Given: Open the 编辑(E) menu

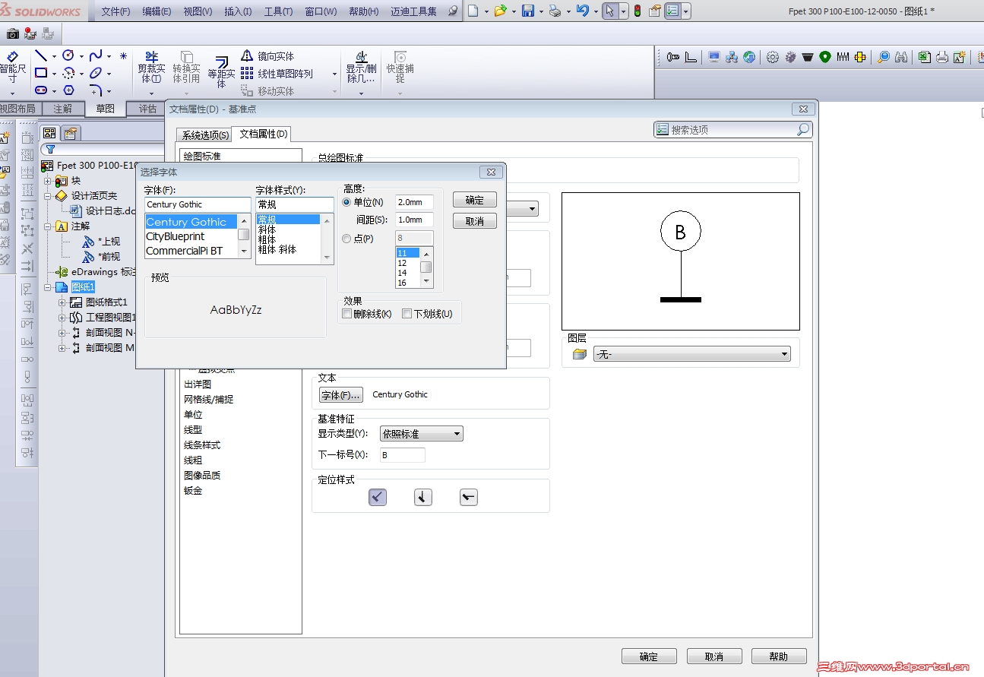Looking at the screenshot, I should [x=157, y=11].
